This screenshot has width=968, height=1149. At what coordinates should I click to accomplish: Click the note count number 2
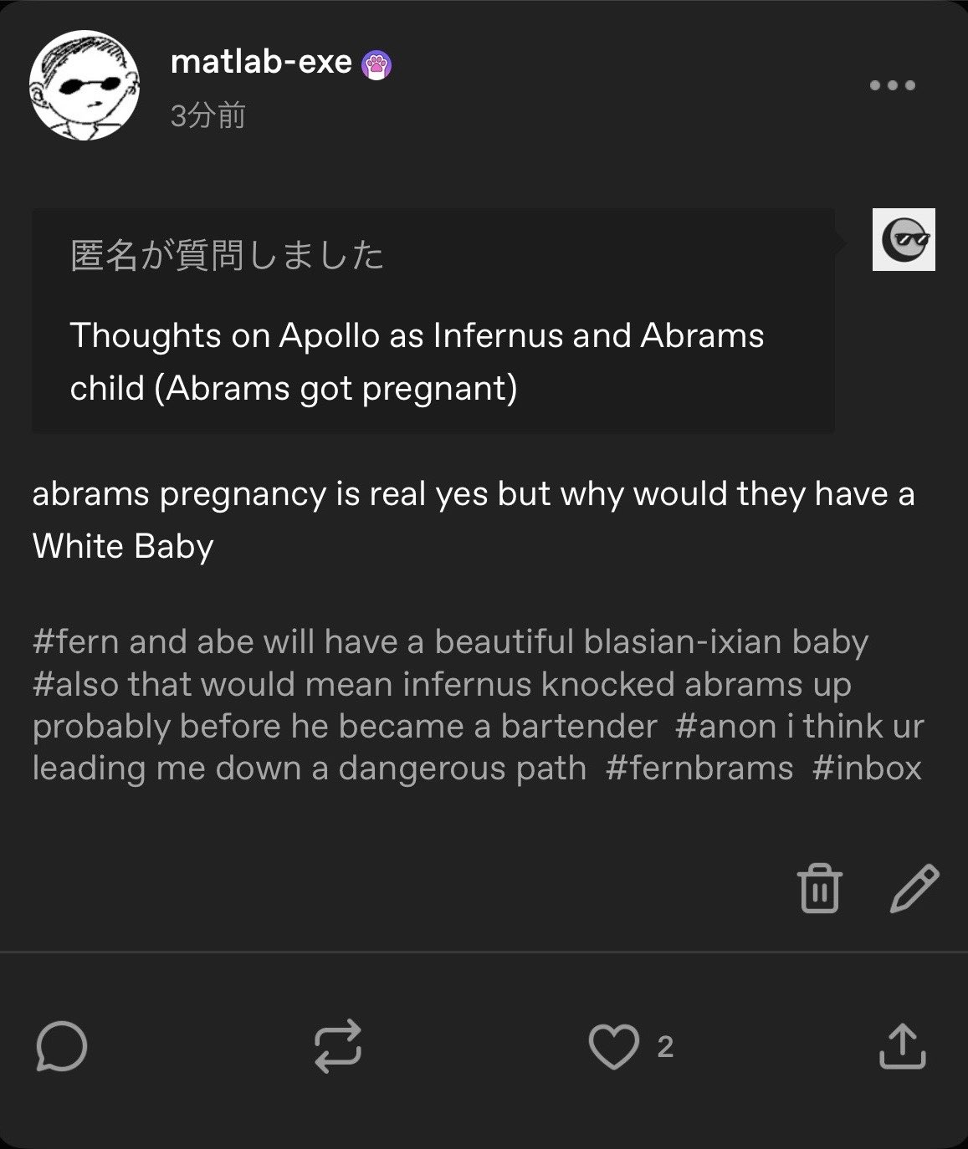coord(665,1047)
